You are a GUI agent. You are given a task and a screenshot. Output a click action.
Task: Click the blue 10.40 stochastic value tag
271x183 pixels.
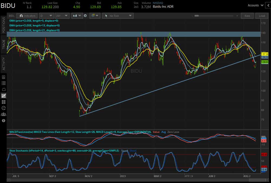click(x=264, y=170)
